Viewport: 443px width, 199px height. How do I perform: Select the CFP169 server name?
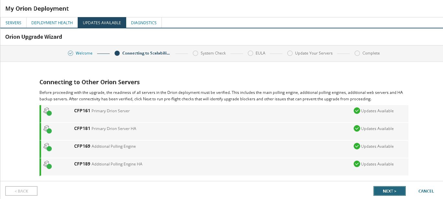(x=82, y=146)
